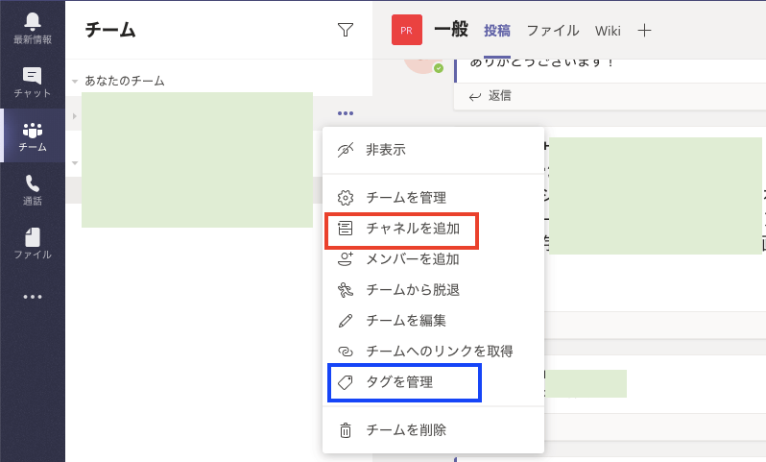
Task: Add a new tab with plus icon
Action: click(644, 31)
